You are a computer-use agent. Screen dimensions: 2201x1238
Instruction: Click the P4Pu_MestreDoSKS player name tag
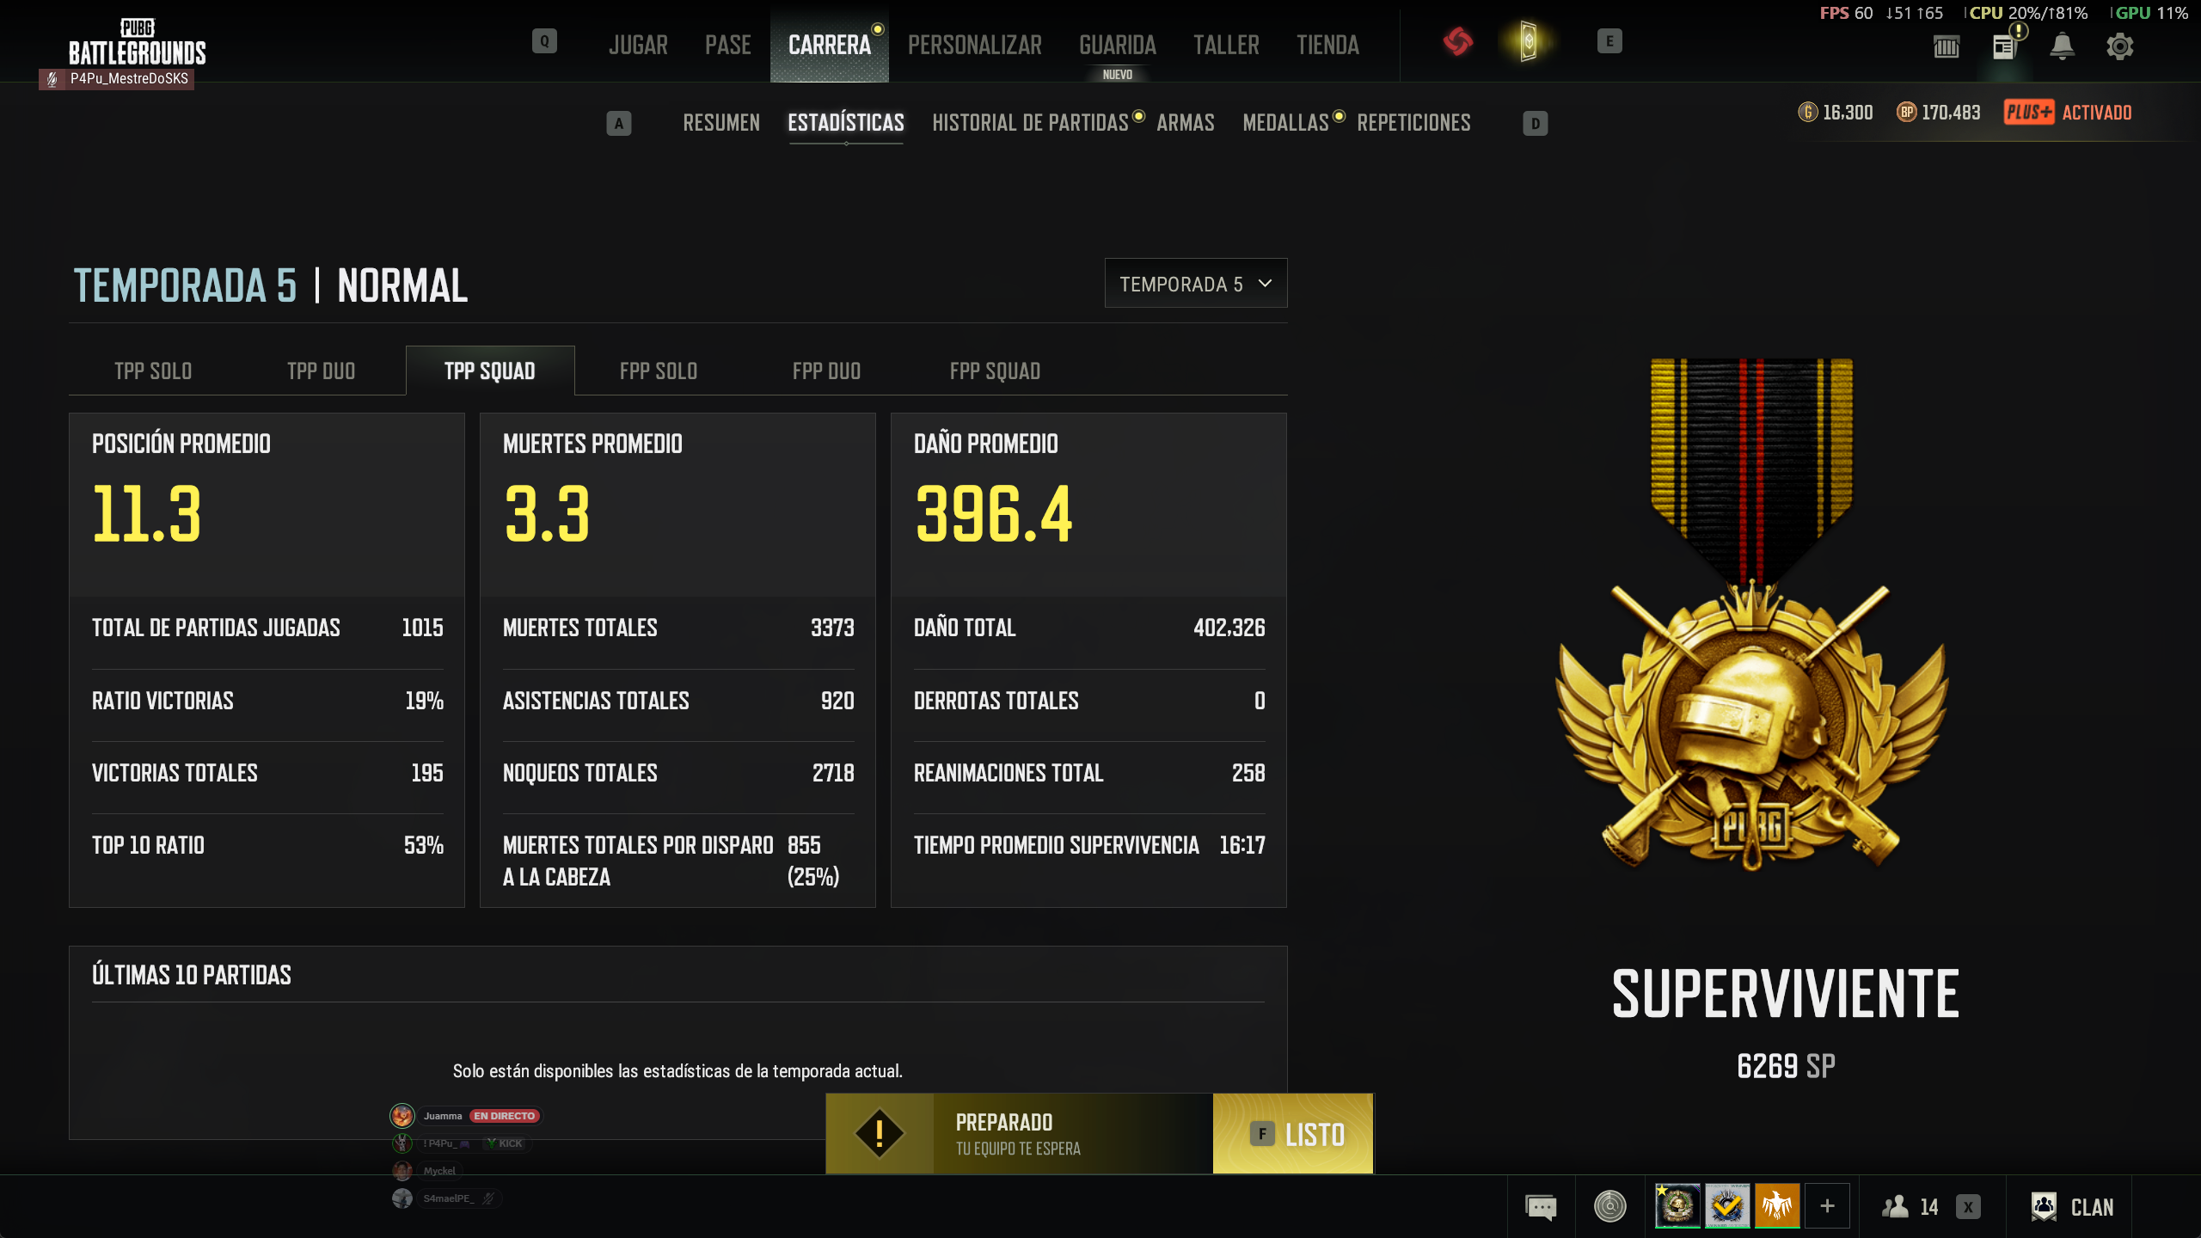[x=117, y=79]
